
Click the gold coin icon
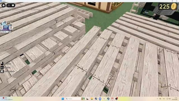coord(174,6)
